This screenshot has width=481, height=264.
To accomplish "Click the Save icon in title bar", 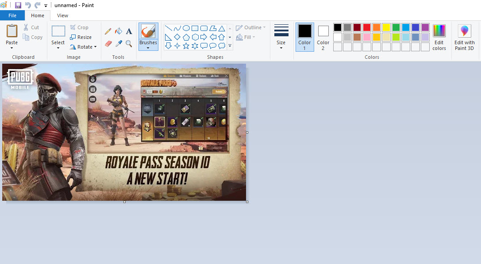I will [x=18, y=5].
